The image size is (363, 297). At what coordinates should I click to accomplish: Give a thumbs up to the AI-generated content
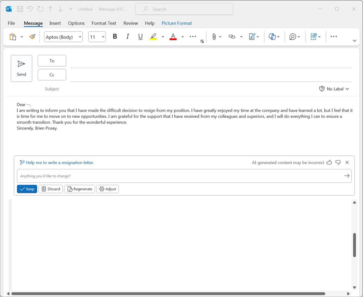pos(329,162)
